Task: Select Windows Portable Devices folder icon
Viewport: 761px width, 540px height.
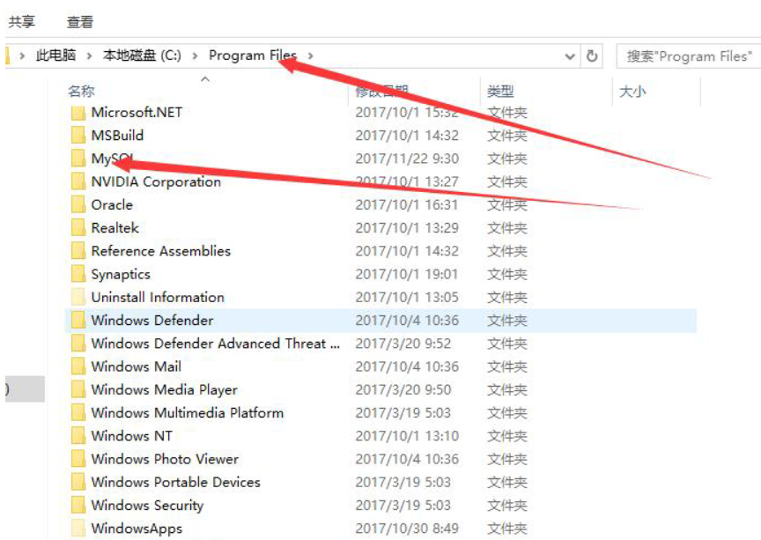Action: [78, 482]
